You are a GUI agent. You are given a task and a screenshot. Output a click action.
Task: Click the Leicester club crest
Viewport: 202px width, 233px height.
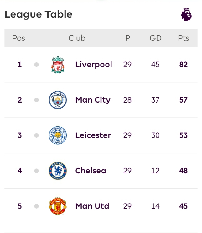(x=58, y=135)
